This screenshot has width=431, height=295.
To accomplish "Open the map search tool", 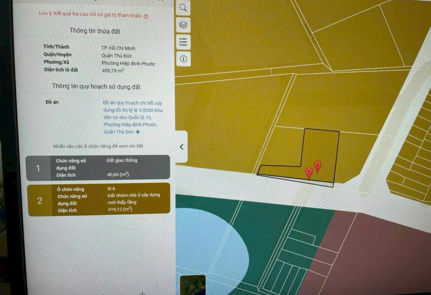I will 183,8.
